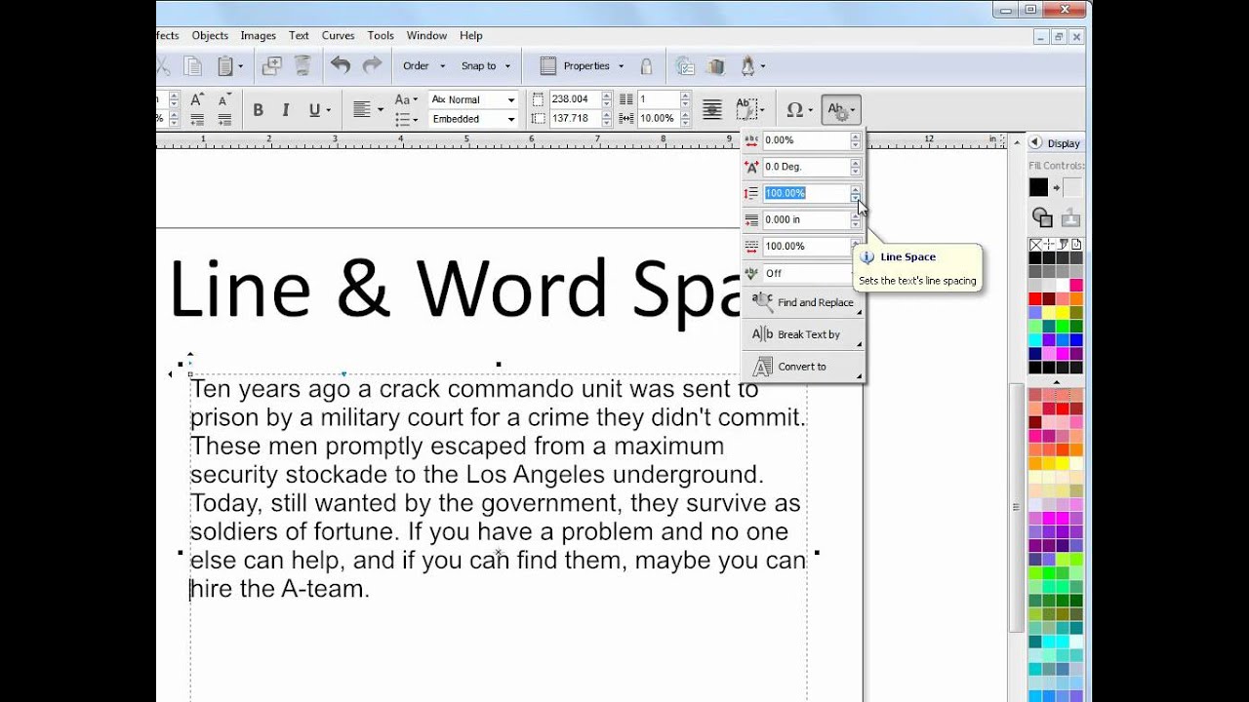This screenshot has width=1249, height=702.
Task: Click the Break Text by icon
Action: pyautogui.click(x=762, y=334)
